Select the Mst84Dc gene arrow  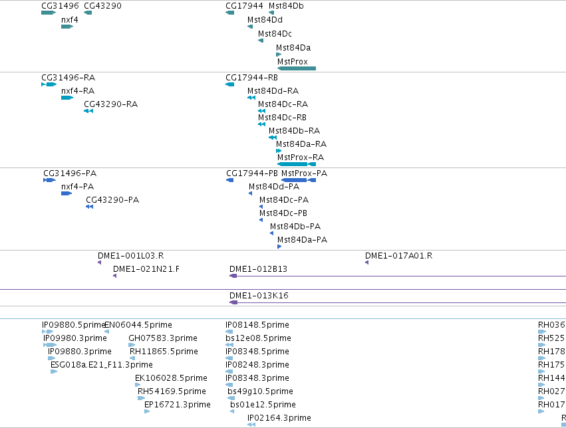point(261,41)
